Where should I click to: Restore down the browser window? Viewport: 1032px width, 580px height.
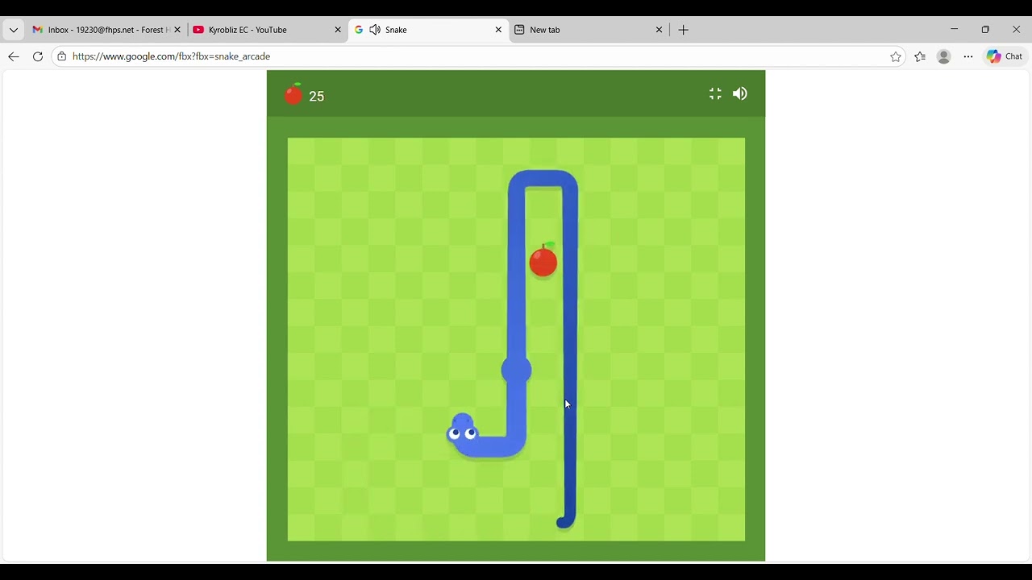[x=985, y=29]
